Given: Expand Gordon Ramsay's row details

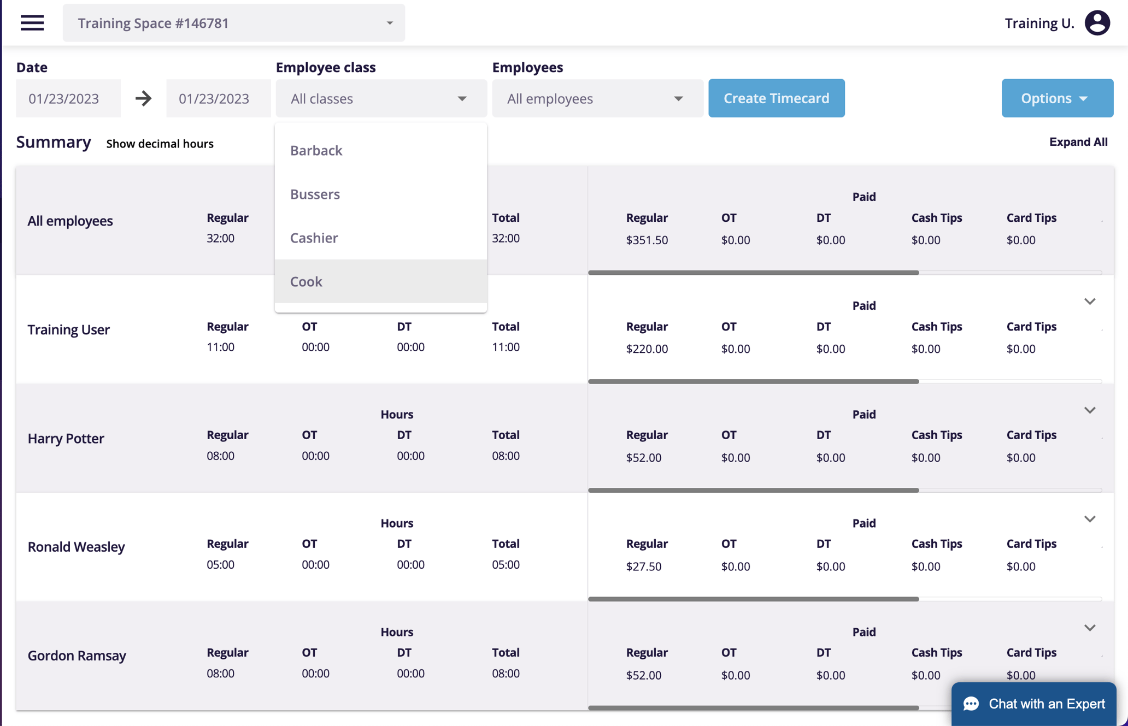Looking at the screenshot, I should coord(1090,628).
